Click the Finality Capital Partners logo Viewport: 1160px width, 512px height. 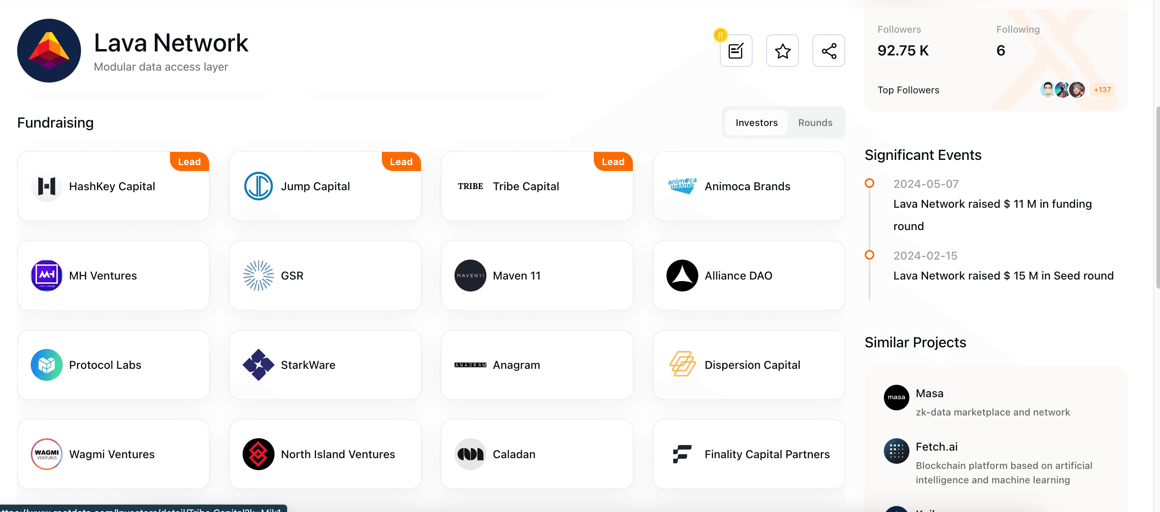pyautogui.click(x=682, y=454)
